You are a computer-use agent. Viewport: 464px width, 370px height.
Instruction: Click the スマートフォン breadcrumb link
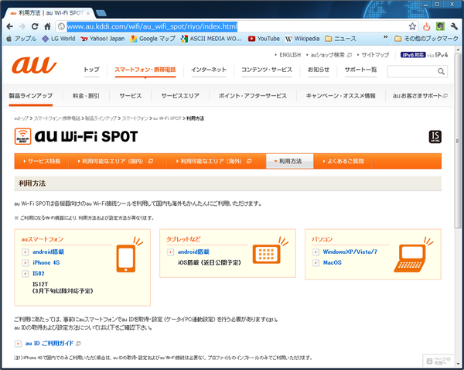tap(135, 118)
